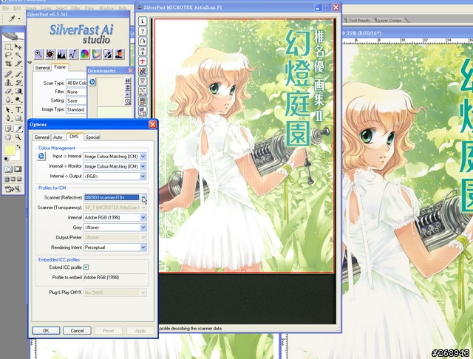Image resolution: width=473 pixels, height=359 pixels.
Task: Open the Scan Type dropdown
Action: click(76, 83)
